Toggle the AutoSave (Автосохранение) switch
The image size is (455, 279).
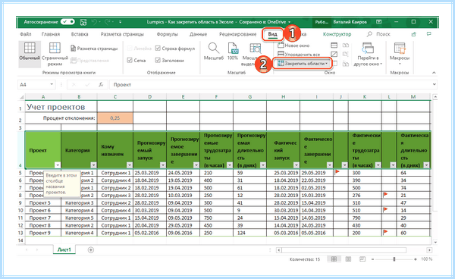click(67, 22)
